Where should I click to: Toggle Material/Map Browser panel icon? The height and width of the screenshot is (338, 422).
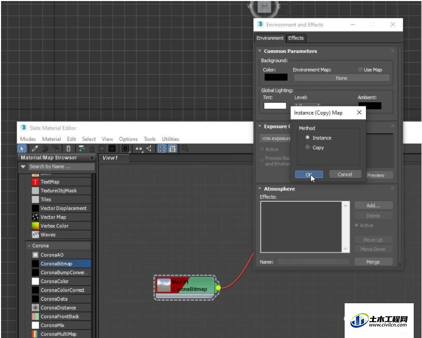coord(162,148)
